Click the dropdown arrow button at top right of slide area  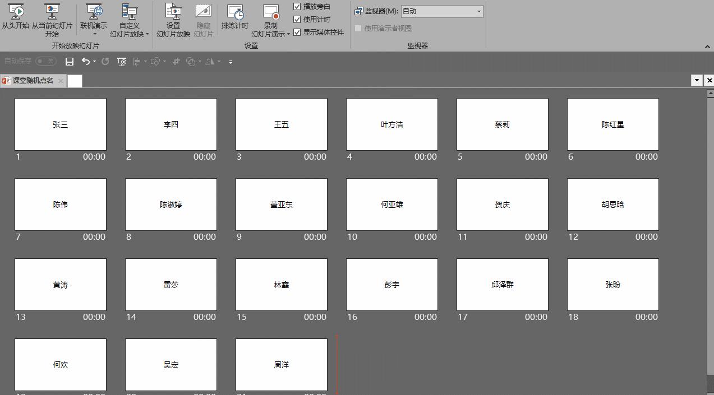click(x=696, y=80)
